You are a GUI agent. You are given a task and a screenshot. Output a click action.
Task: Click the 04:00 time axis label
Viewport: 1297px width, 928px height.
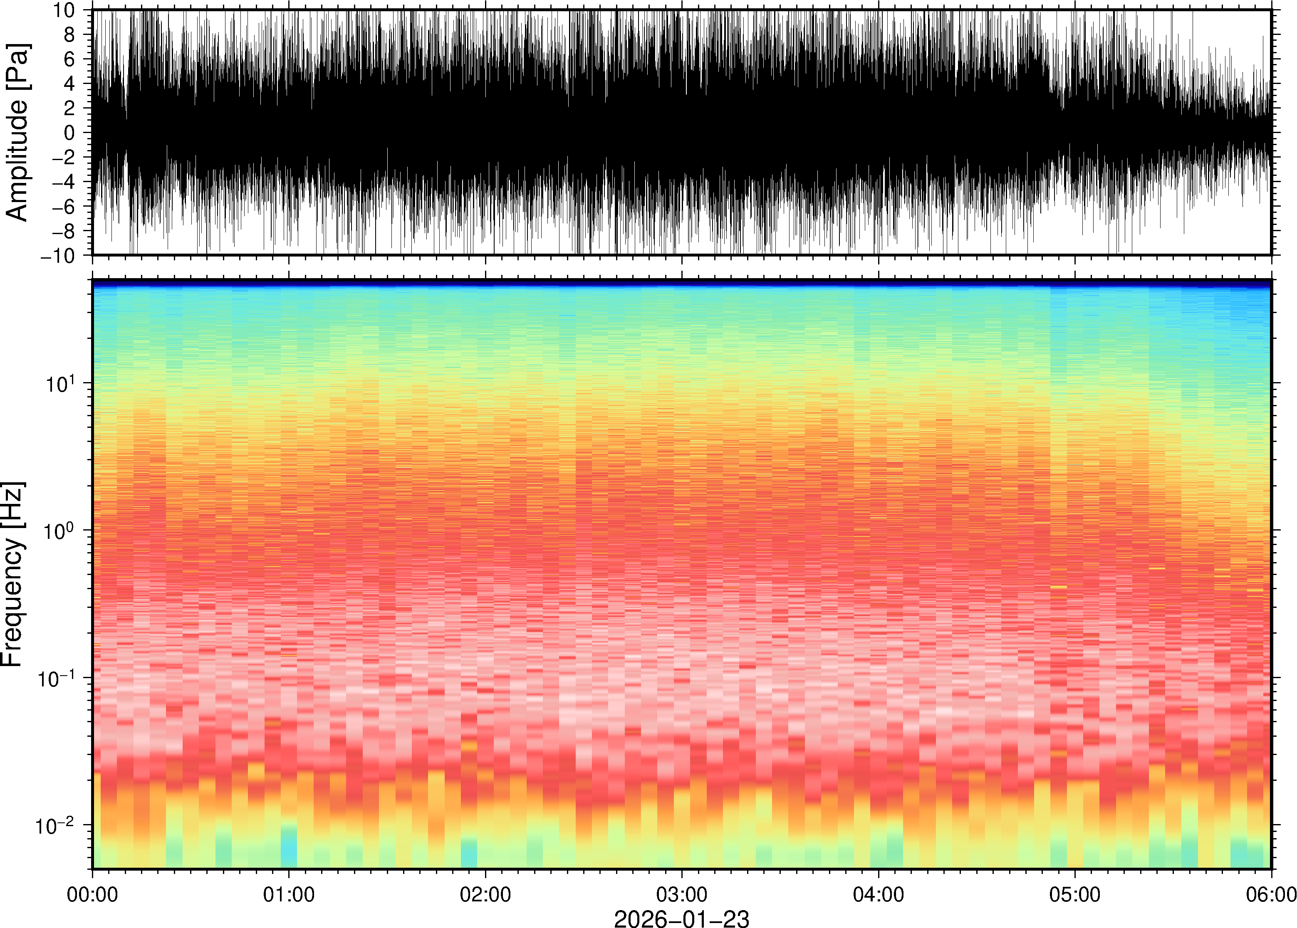(878, 894)
